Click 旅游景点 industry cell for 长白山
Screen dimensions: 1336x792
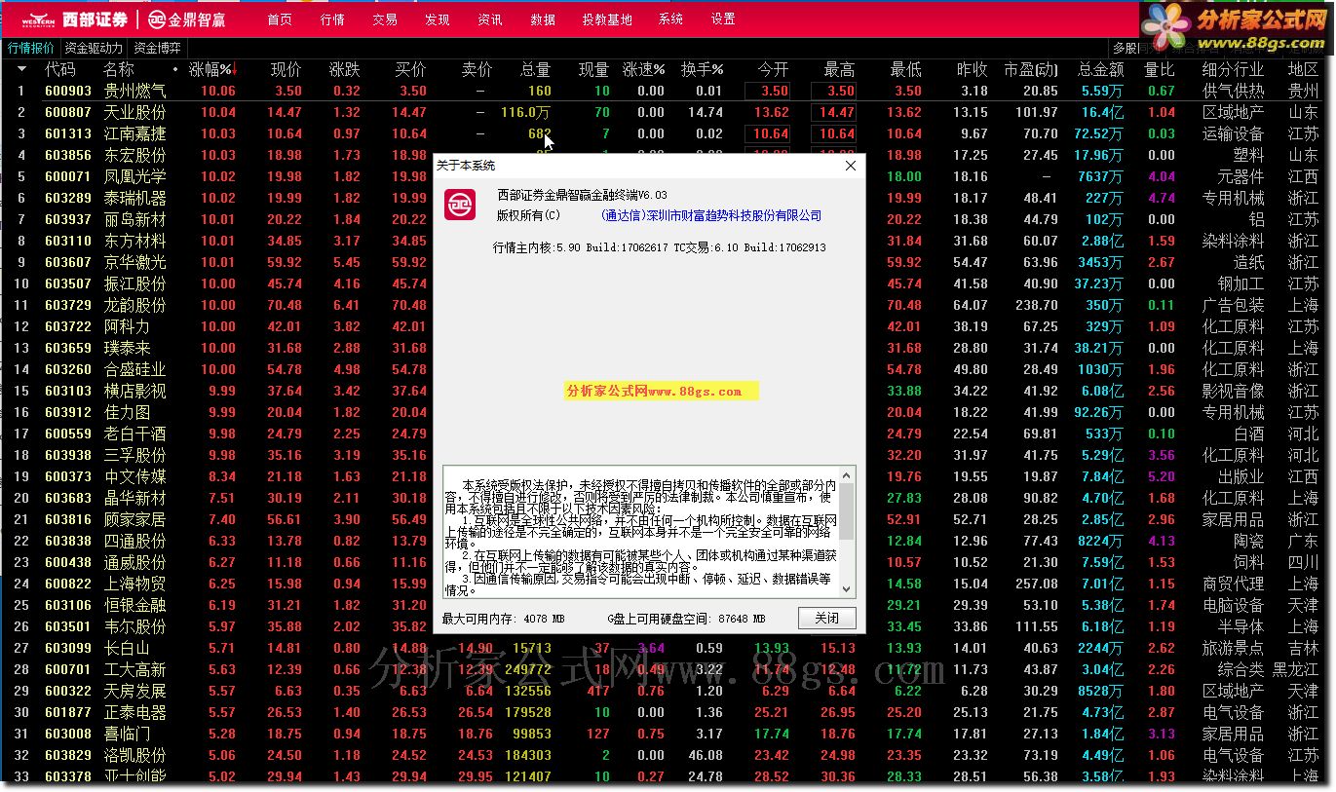pyautogui.click(x=1233, y=648)
